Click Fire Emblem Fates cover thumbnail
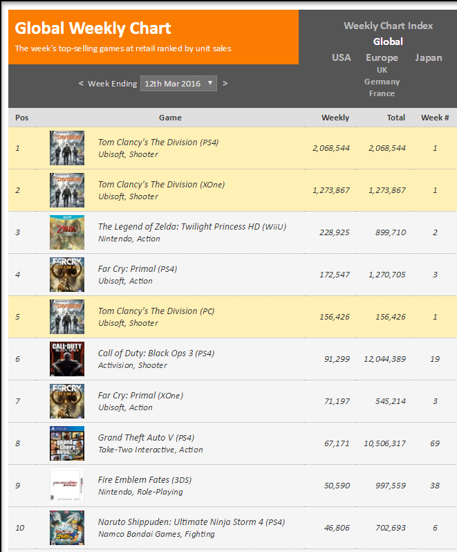457x552 pixels. (67, 486)
